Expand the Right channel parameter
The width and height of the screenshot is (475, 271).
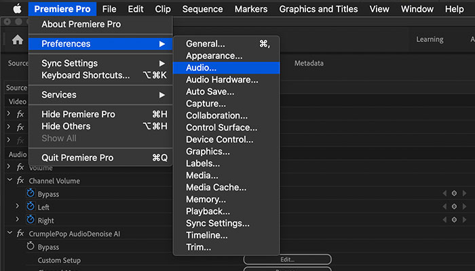click(18, 220)
